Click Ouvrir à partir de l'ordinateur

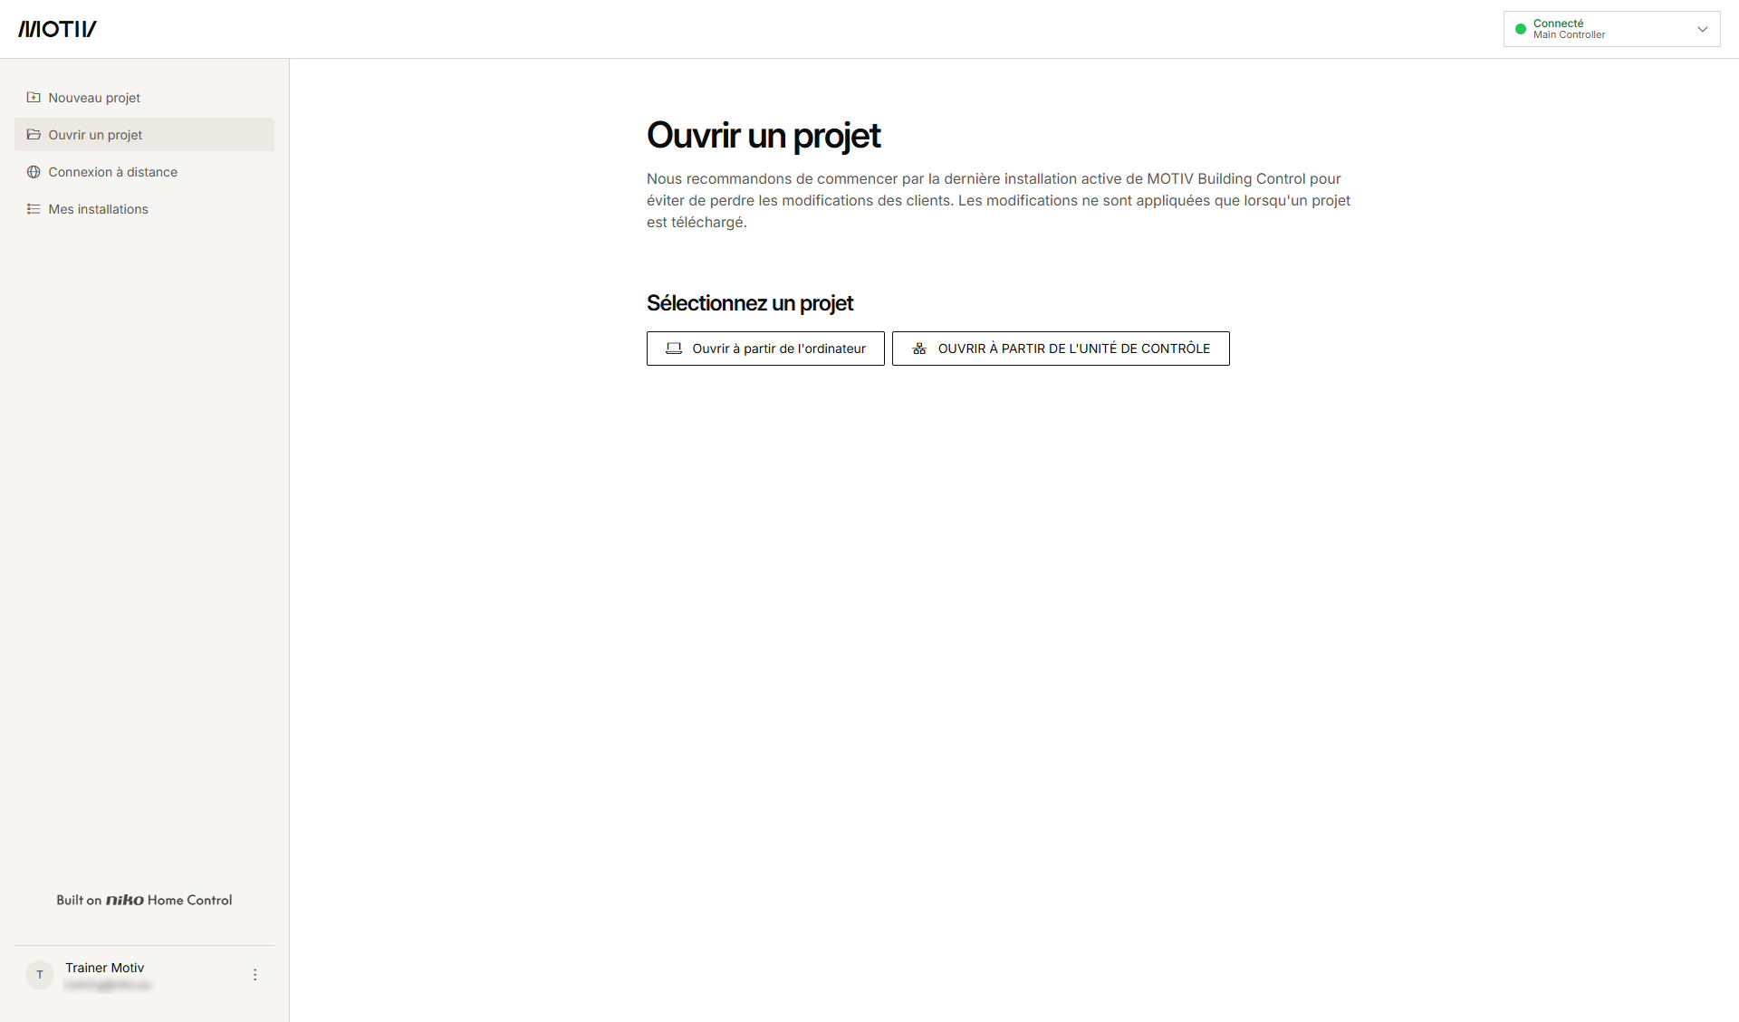click(765, 349)
